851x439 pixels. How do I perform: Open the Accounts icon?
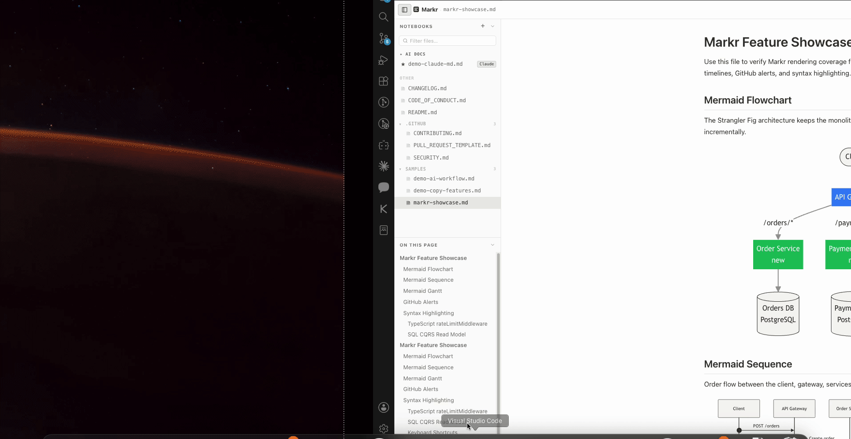(x=383, y=407)
